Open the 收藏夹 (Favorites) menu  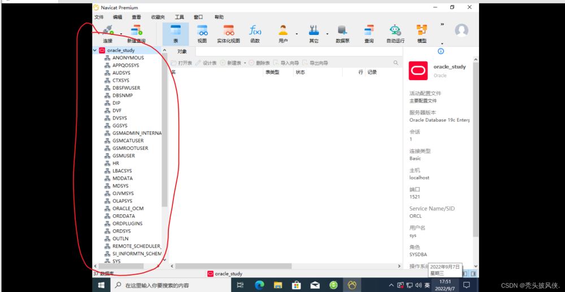point(158,17)
